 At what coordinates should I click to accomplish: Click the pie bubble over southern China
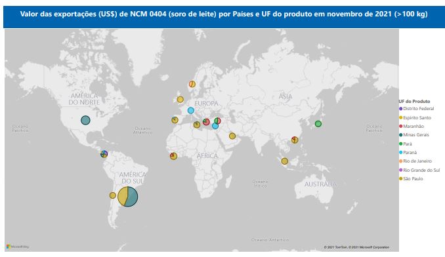pos(295,140)
